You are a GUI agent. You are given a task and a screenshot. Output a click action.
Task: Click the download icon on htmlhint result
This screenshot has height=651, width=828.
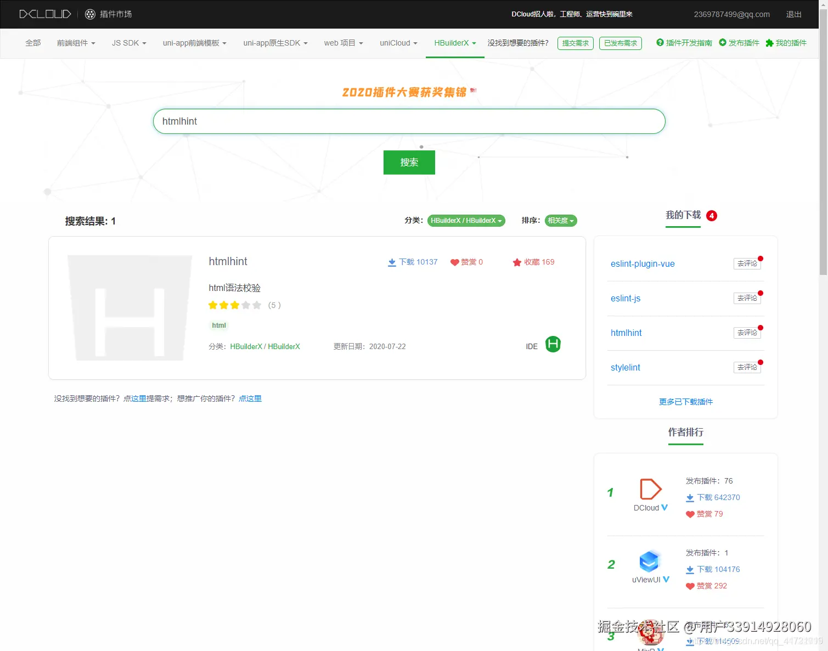coord(392,262)
